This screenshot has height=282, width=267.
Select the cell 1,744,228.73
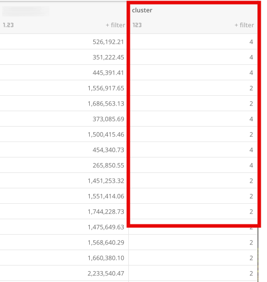click(x=106, y=212)
